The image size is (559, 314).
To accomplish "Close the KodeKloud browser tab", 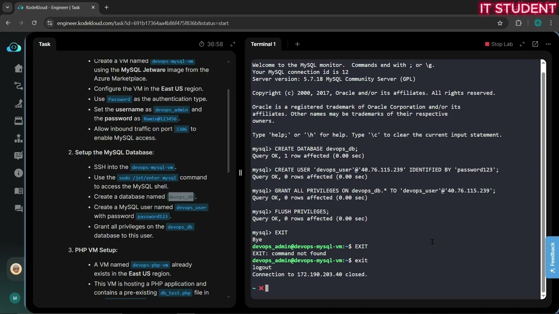I will 93,7.
